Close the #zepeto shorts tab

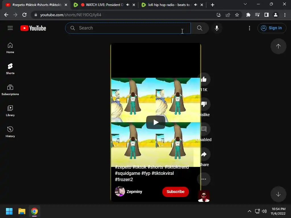tap(66, 5)
